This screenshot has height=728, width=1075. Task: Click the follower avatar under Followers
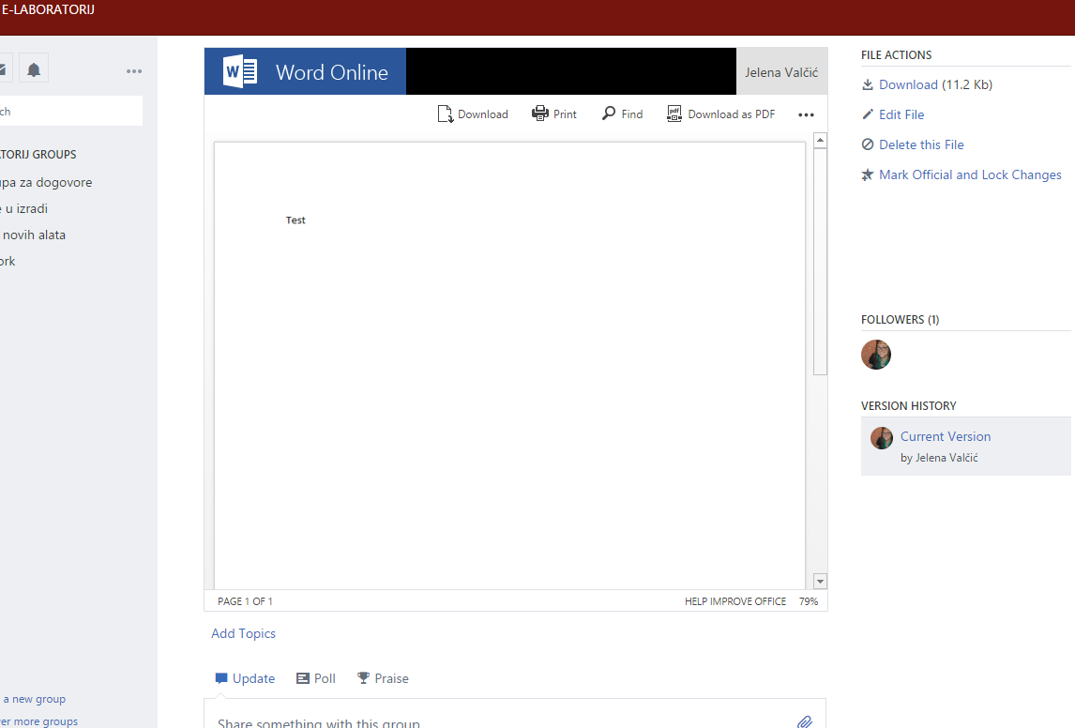pyautogui.click(x=876, y=355)
